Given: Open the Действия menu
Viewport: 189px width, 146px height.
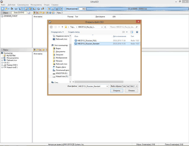Looking at the screenshot, I should pos(11,5).
